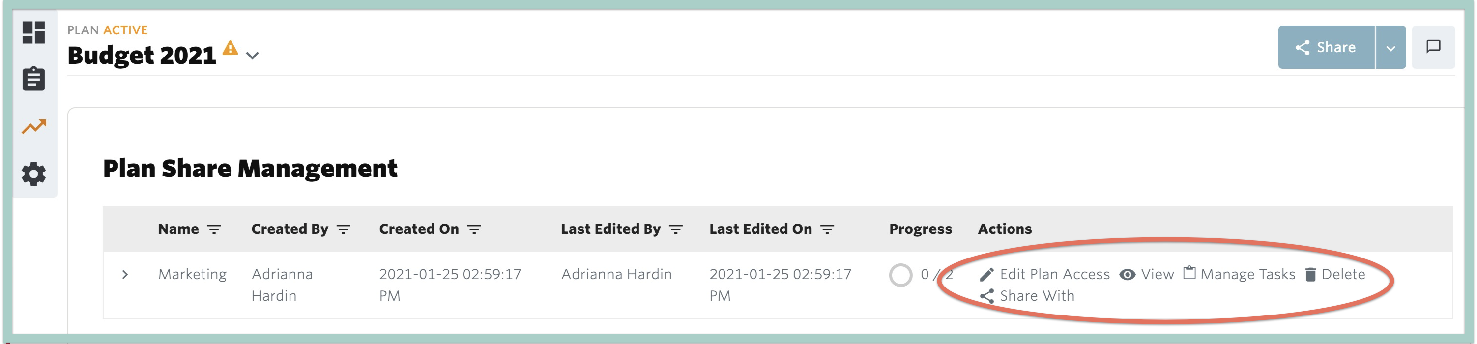
Task: Click the Last Edited On filter icon
Action: pos(827,229)
